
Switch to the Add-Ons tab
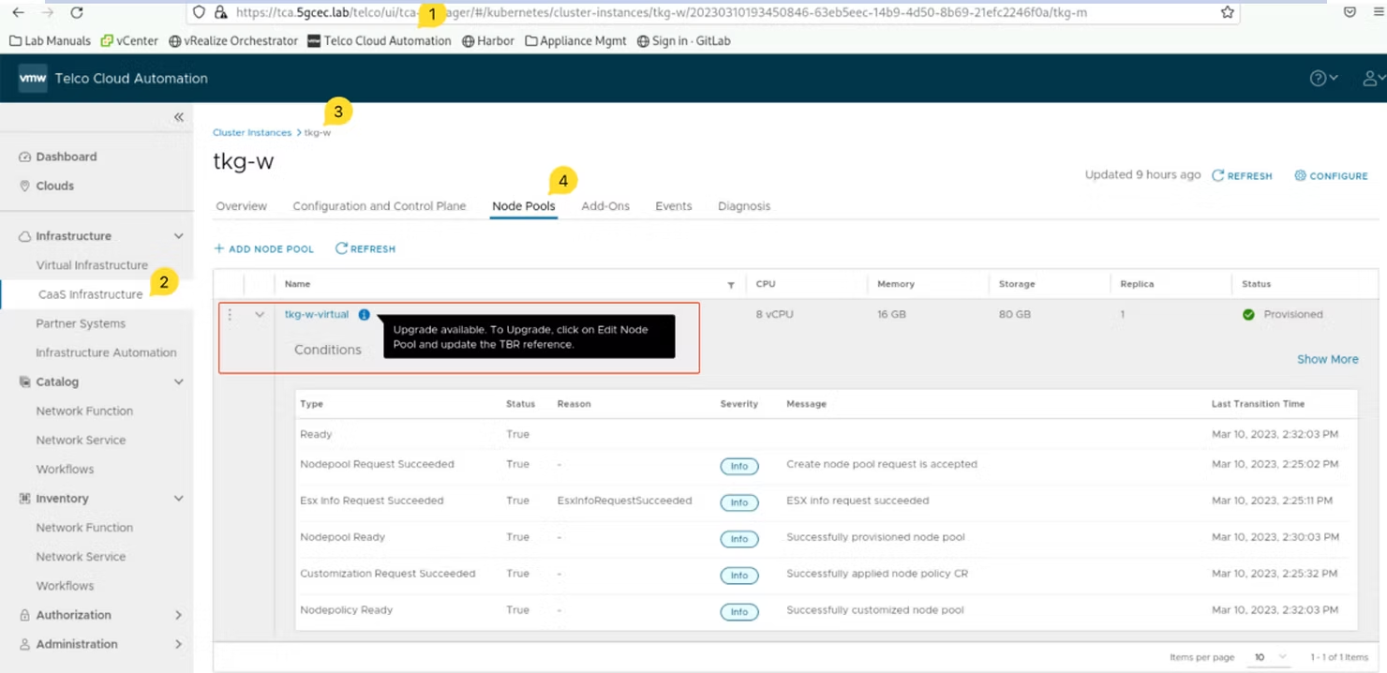(x=605, y=205)
